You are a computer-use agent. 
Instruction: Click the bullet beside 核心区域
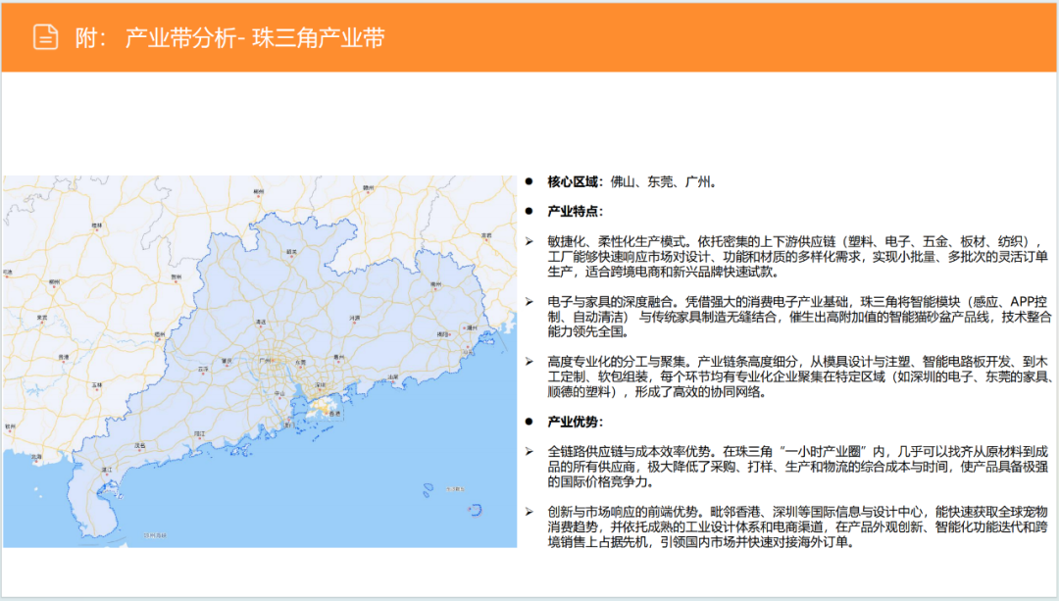pos(530,181)
